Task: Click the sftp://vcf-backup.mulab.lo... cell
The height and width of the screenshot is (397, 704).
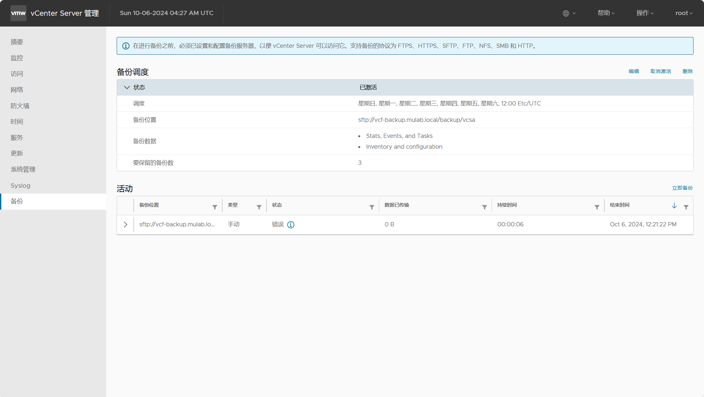Action: (x=177, y=224)
